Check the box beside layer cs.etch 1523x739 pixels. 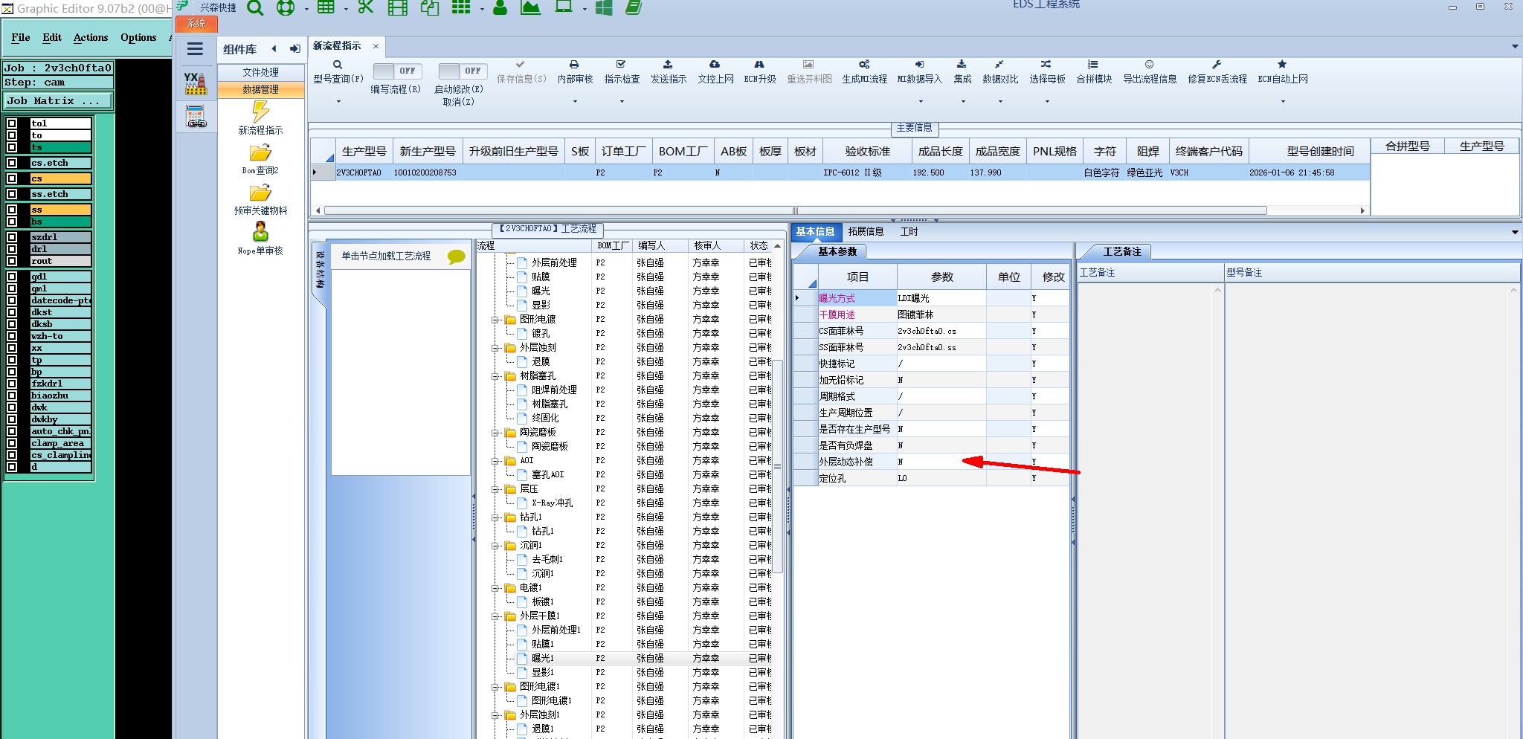12,163
